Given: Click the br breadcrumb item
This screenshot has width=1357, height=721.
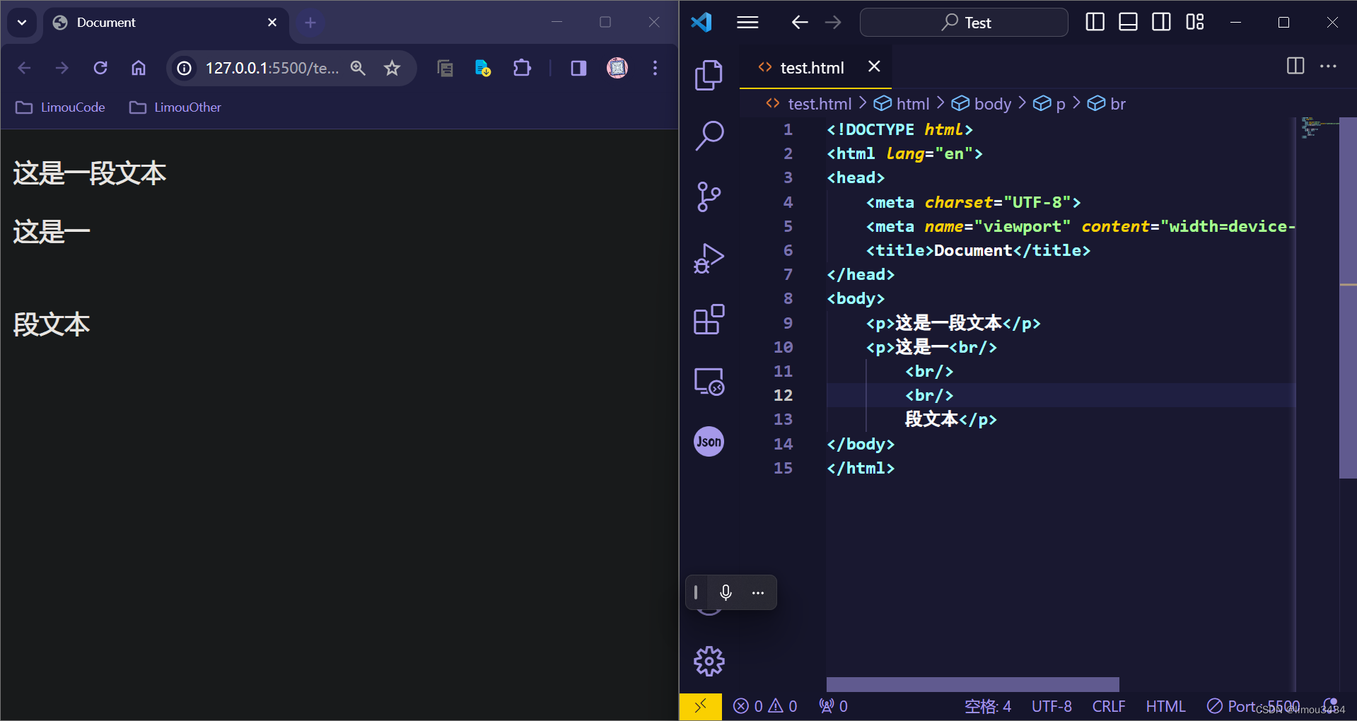Looking at the screenshot, I should [x=1107, y=104].
